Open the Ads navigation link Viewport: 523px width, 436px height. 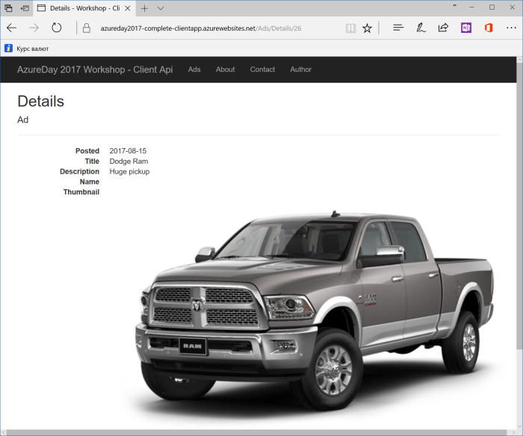tap(194, 70)
